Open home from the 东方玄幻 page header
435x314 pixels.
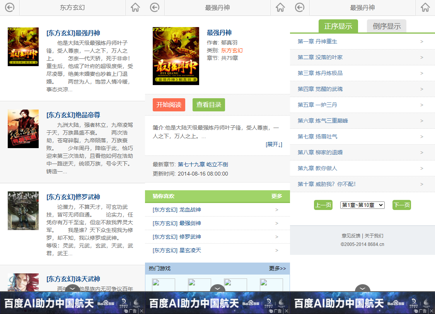135,7
